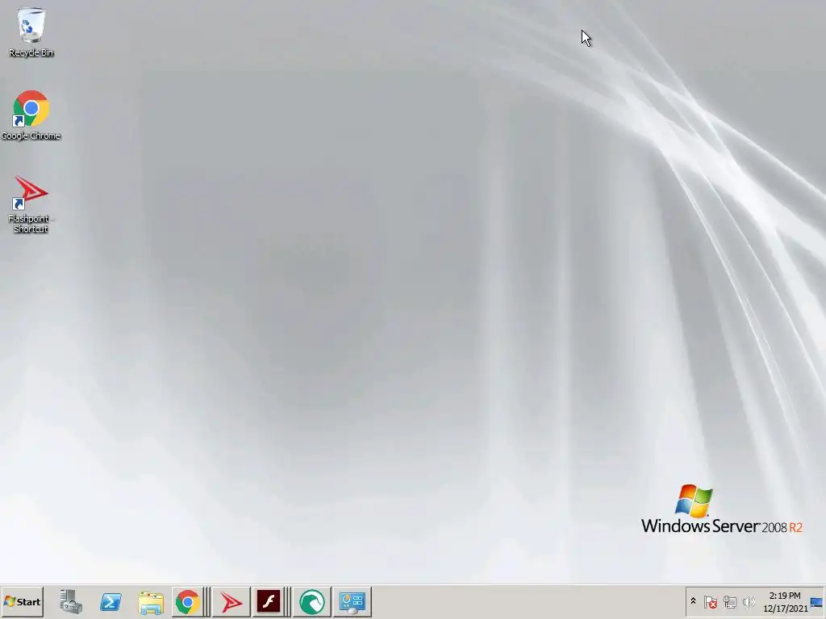Viewport: 826px width, 619px height.
Task: Open Windows Explorer from the taskbar
Action: coord(151,602)
